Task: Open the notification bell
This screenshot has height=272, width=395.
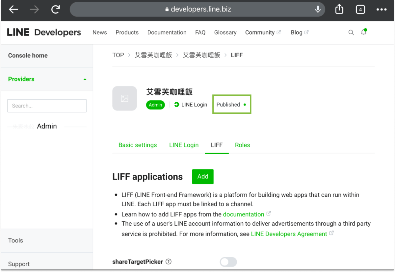Action: tap(364, 32)
